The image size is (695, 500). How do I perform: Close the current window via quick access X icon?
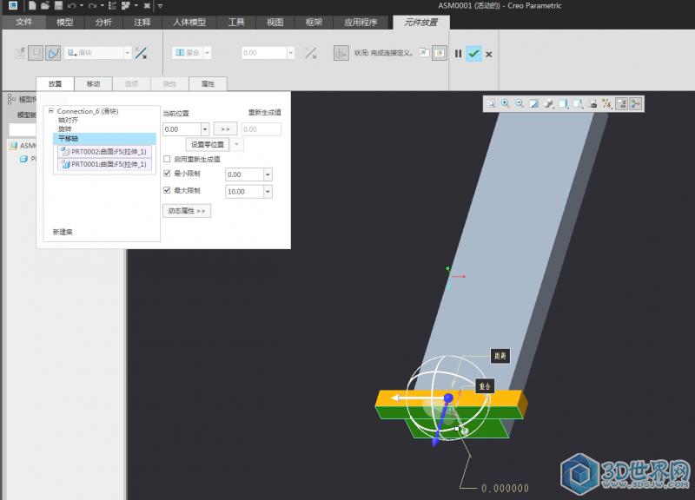147,6
